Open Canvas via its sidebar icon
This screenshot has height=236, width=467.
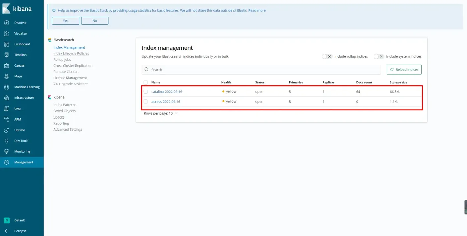6,65
